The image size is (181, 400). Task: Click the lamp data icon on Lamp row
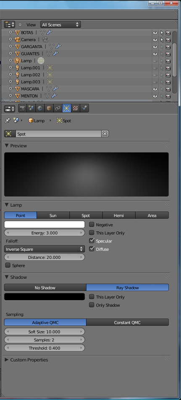41,61
